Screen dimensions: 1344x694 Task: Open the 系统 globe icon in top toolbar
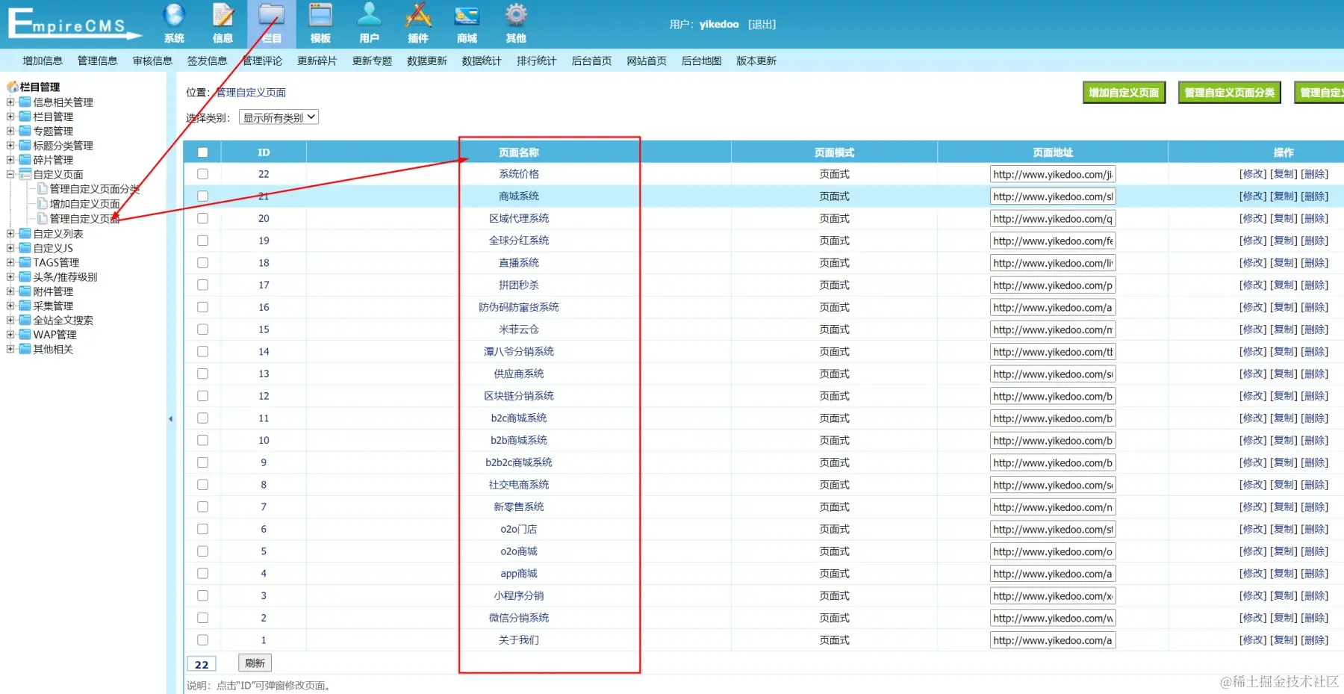click(x=174, y=15)
